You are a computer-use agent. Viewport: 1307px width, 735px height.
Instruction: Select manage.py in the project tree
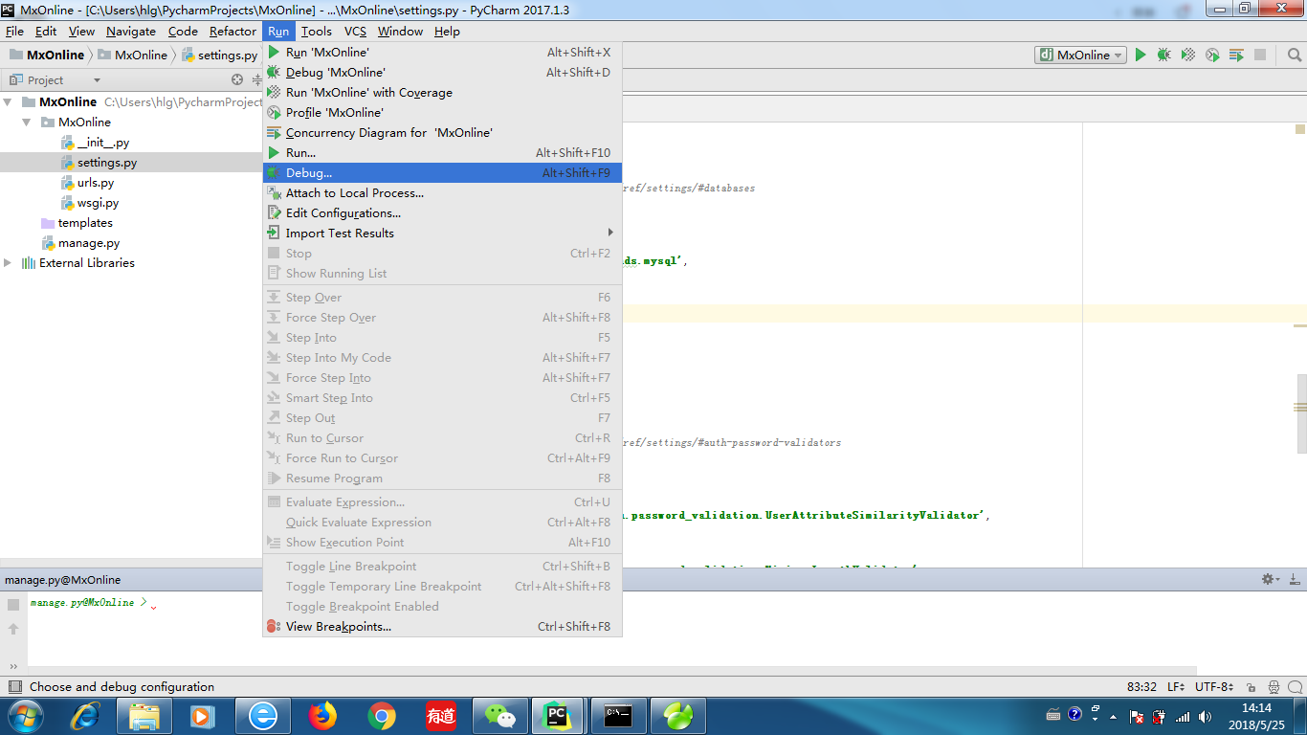(89, 243)
